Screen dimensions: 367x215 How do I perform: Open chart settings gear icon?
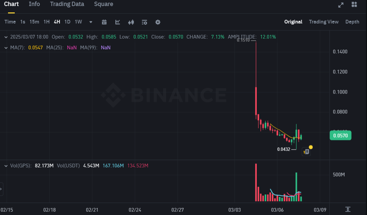tap(158, 22)
